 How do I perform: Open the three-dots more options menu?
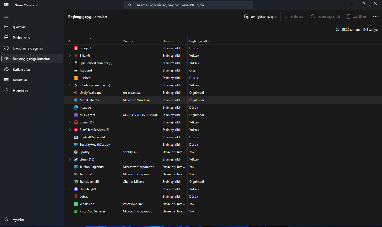[x=375, y=16]
